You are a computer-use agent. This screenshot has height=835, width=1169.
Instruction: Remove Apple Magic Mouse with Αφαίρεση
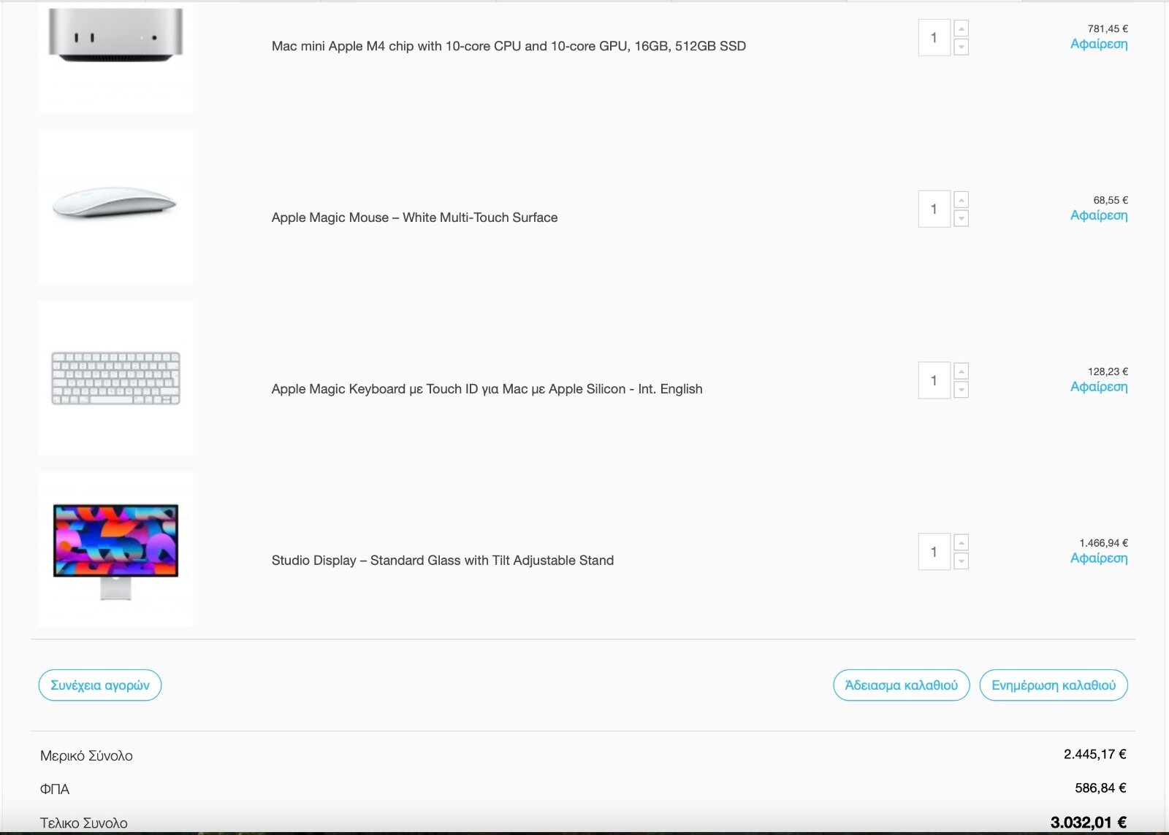pyautogui.click(x=1099, y=215)
